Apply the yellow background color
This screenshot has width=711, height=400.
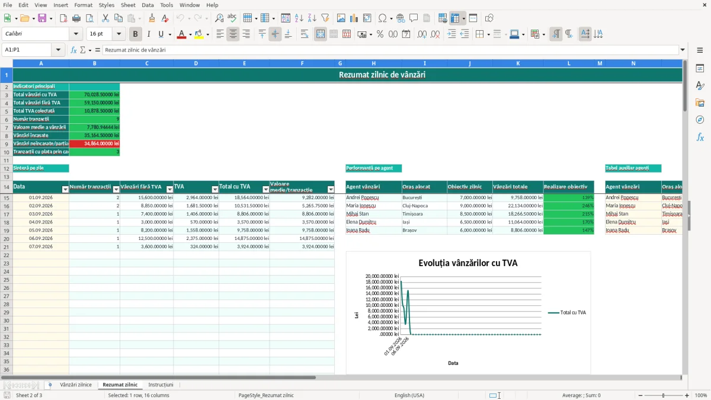[x=198, y=34]
